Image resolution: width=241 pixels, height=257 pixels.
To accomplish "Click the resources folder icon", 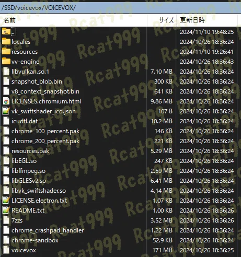I will tap(6, 51).
